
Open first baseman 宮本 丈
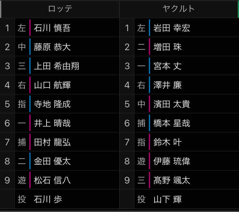point(168,66)
